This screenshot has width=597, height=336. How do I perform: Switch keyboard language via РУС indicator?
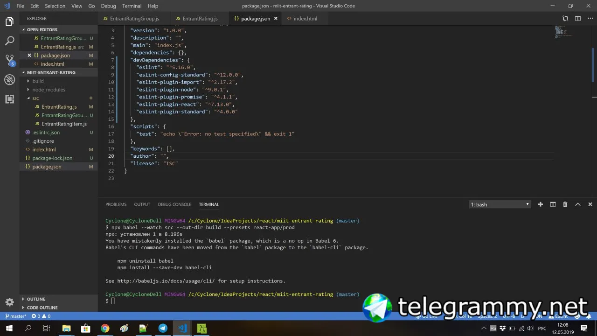542,329
